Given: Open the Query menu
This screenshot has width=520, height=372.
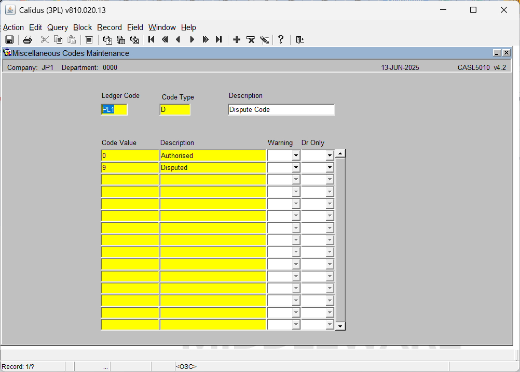Looking at the screenshot, I should tap(58, 27).
